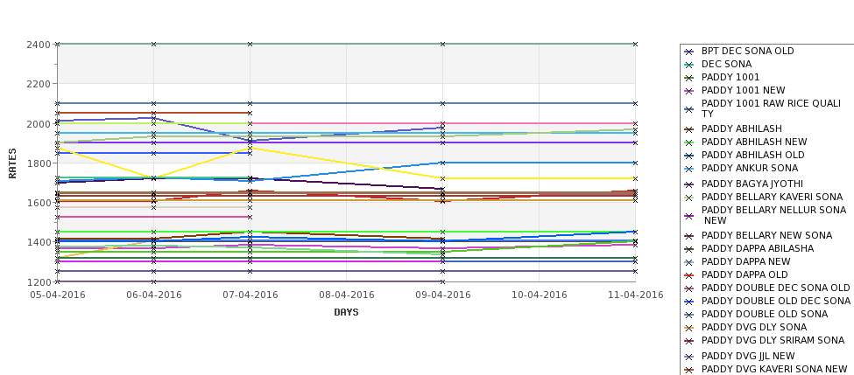Image resolution: width=854 pixels, height=375 pixels.
Task: Click the PADDY DVG DLY SONA legend marker
Action: pyautogui.click(x=689, y=328)
